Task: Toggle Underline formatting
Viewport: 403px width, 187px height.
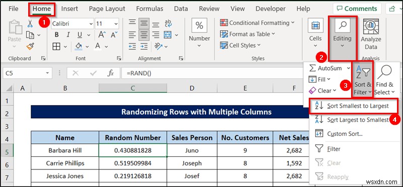Action: click(80, 35)
